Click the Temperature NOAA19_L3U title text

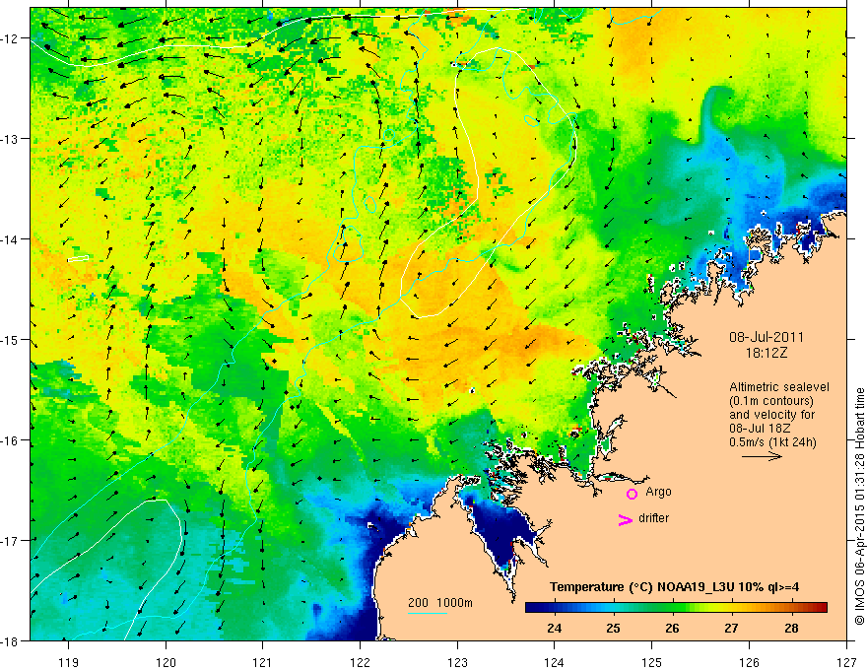click(x=674, y=586)
